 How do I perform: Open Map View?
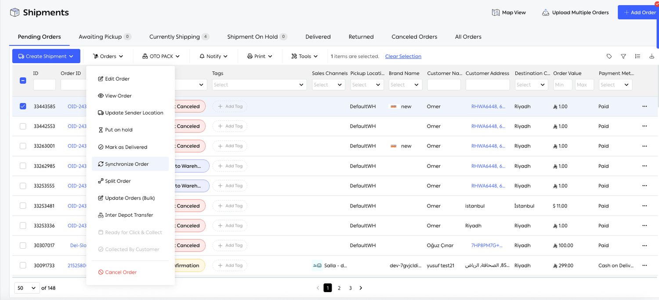pyautogui.click(x=509, y=12)
